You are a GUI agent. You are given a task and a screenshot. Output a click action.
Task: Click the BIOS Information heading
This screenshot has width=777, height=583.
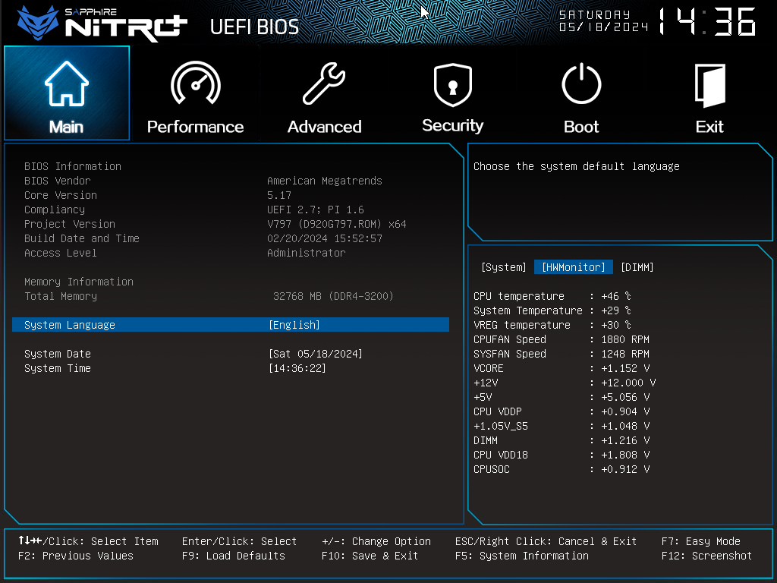[73, 166]
